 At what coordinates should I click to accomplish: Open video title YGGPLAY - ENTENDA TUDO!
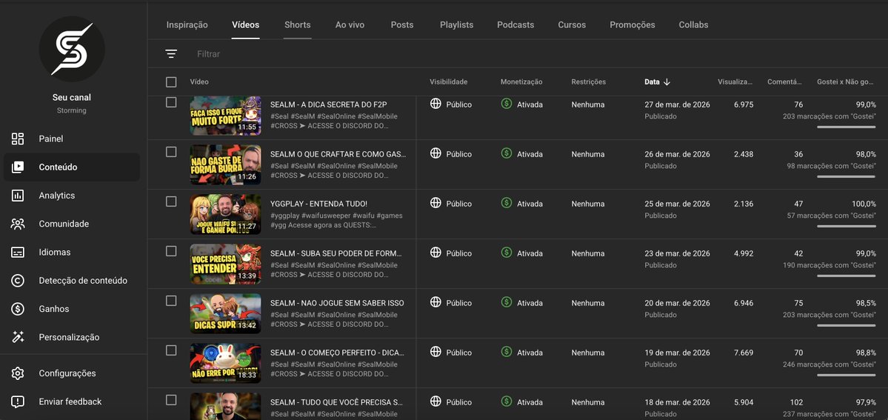pyautogui.click(x=319, y=204)
